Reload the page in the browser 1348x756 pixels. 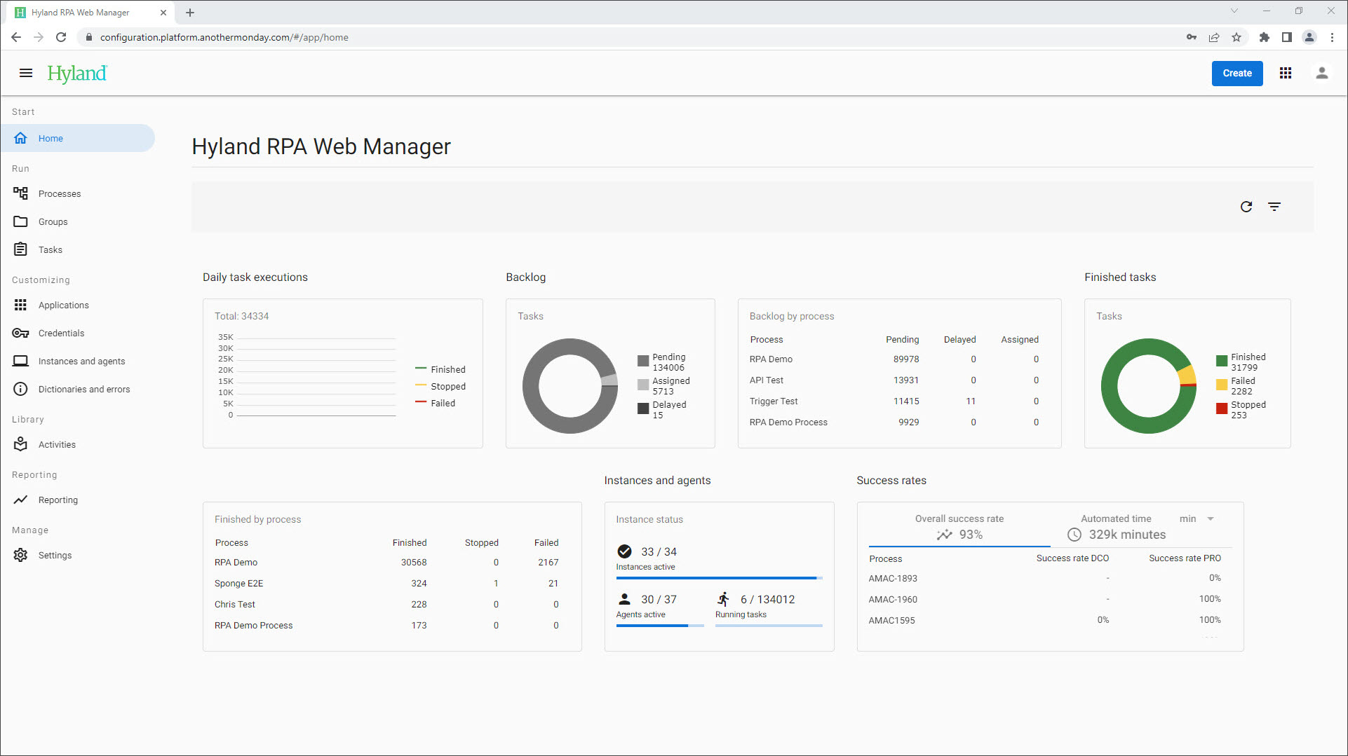click(x=61, y=37)
